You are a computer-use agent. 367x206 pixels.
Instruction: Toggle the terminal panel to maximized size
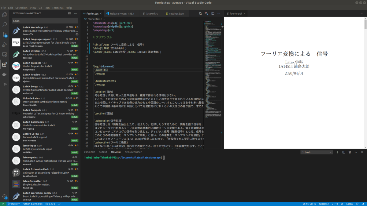tap(356, 152)
